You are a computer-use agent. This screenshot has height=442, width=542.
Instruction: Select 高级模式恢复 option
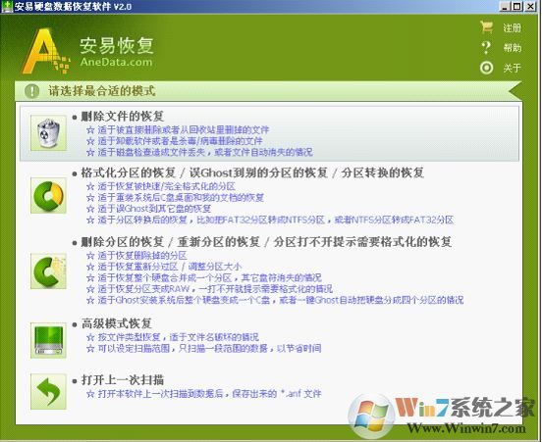click(x=117, y=323)
